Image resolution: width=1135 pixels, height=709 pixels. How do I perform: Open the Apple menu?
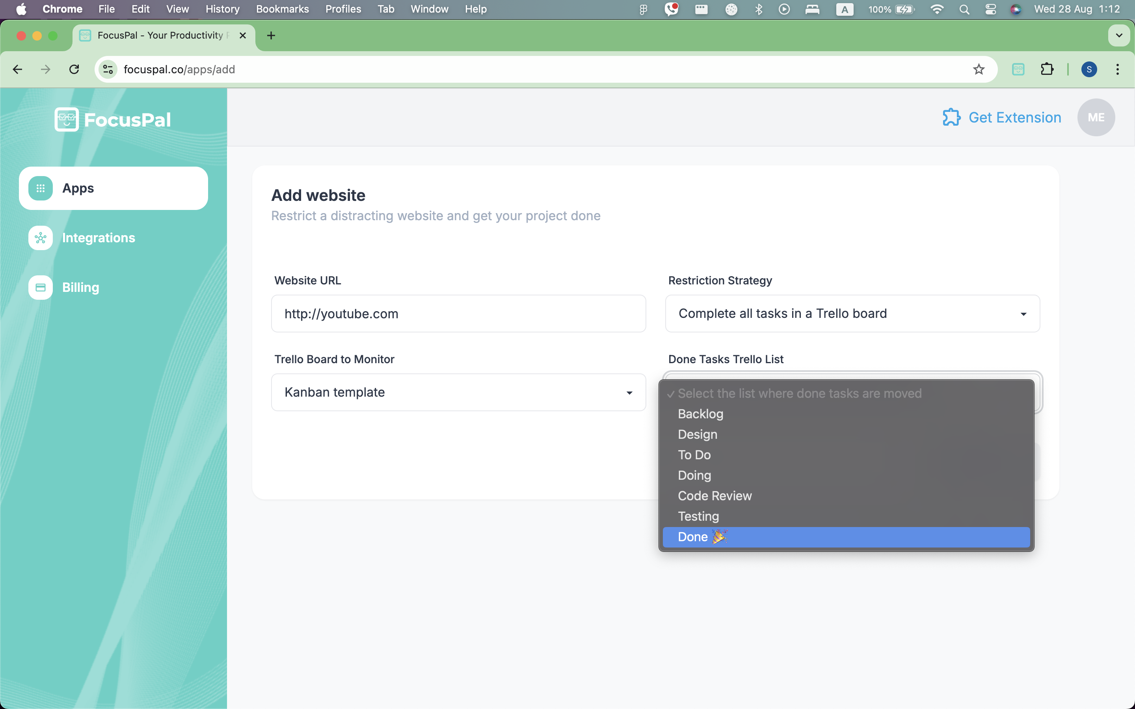point(21,9)
